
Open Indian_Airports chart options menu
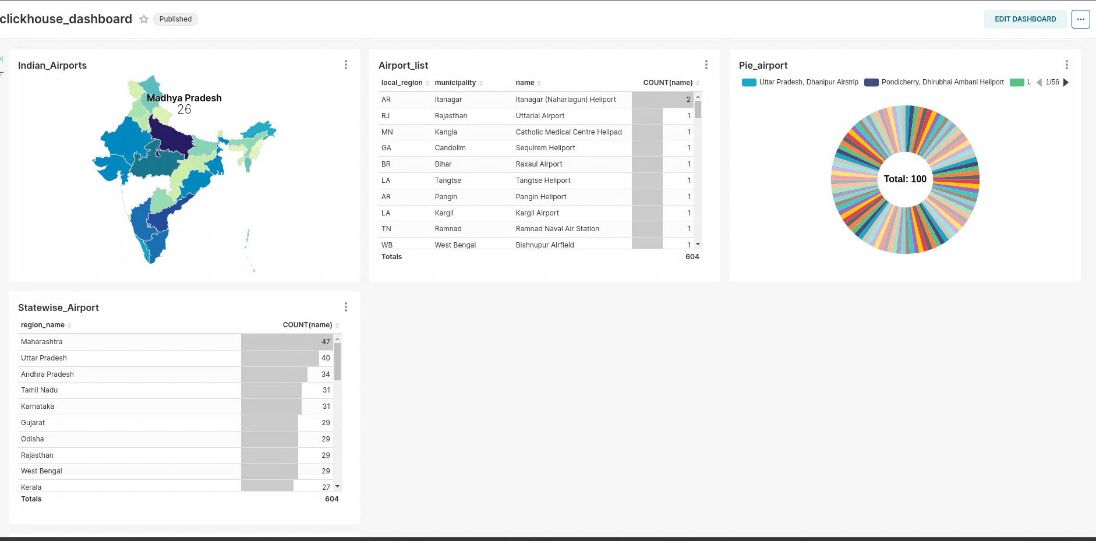coord(346,65)
